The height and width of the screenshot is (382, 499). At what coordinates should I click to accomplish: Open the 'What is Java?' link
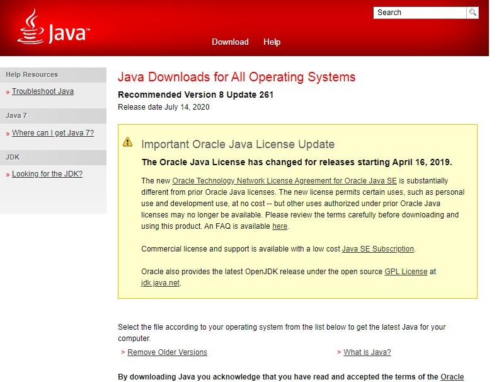coord(367,352)
